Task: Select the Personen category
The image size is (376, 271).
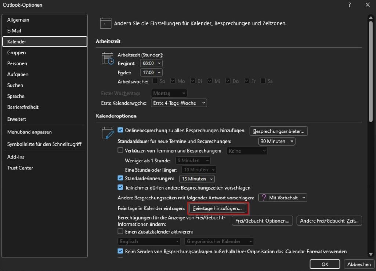Action: point(44,63)
